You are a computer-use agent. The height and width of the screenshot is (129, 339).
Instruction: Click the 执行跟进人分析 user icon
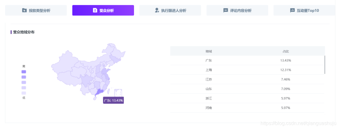157,10
